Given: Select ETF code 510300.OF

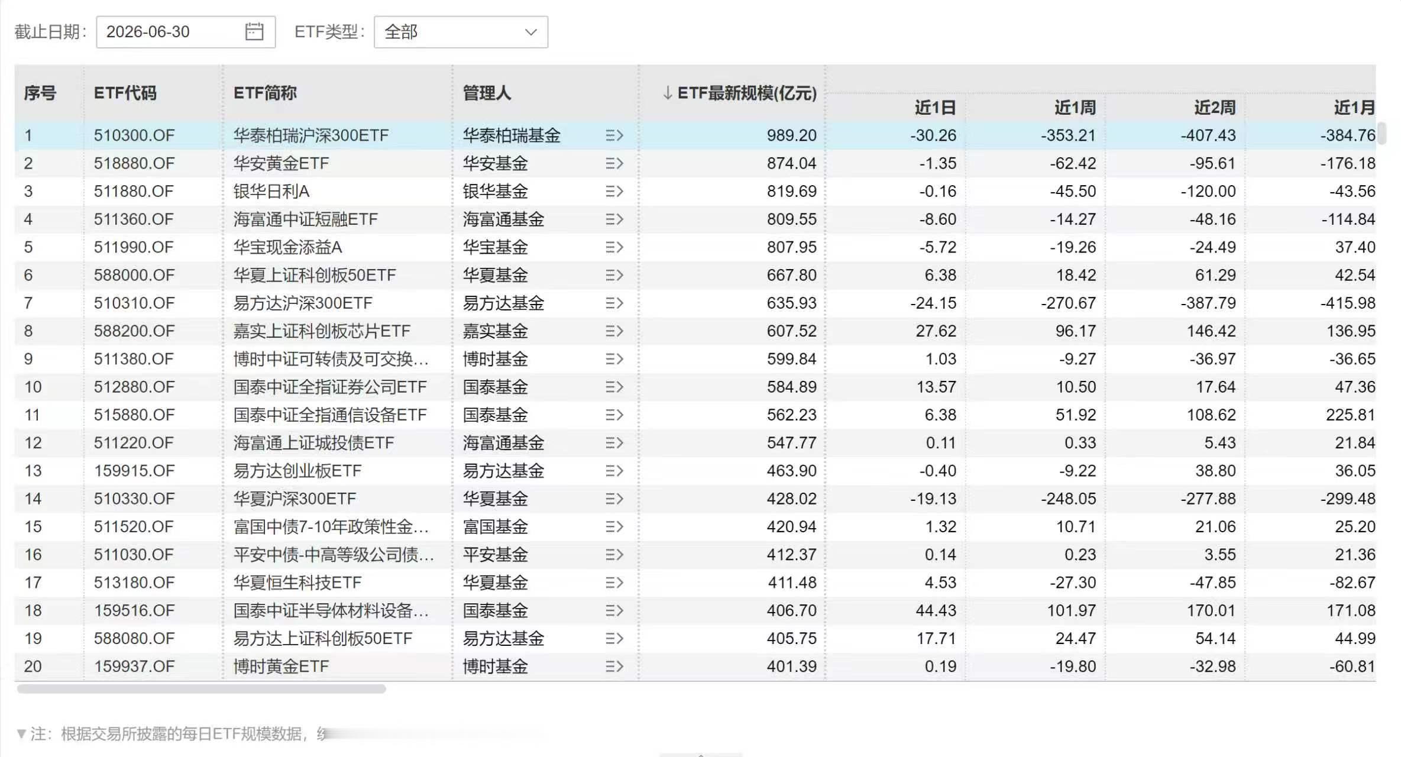Looking at the screenshot, I should click(x=134, y=135).
